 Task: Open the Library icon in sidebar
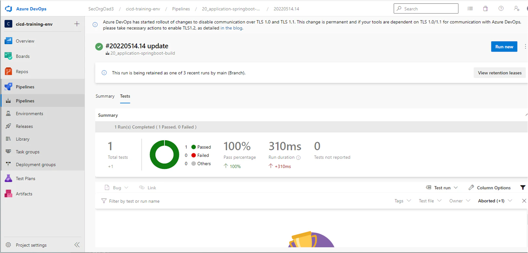(8, 139)
